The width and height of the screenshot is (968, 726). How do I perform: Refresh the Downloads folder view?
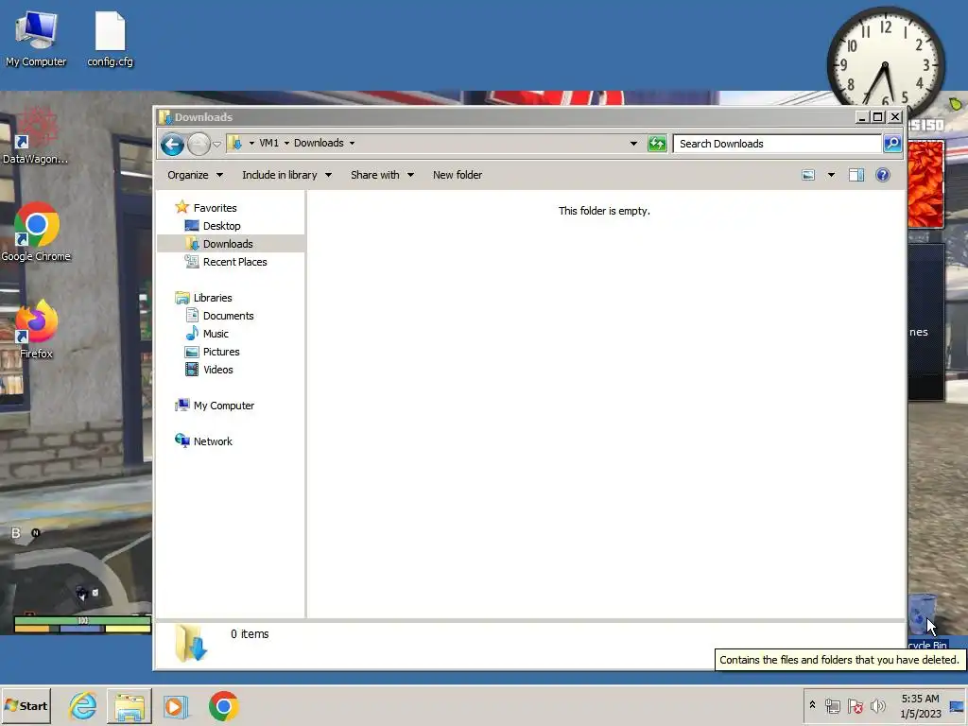657,144
